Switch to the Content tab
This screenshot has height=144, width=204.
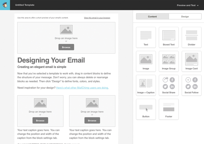152,17
